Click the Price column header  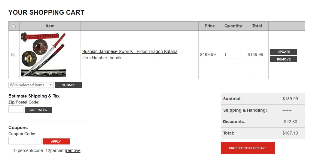[210, 26]
